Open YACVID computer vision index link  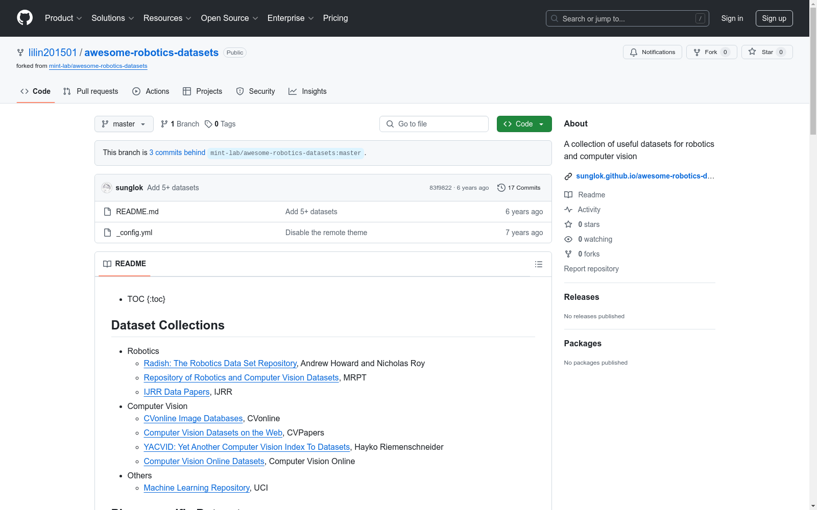coord(247,447)
